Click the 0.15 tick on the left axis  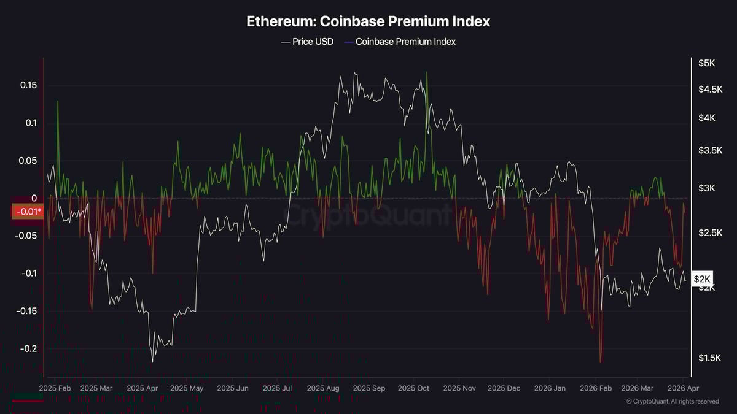28,85
